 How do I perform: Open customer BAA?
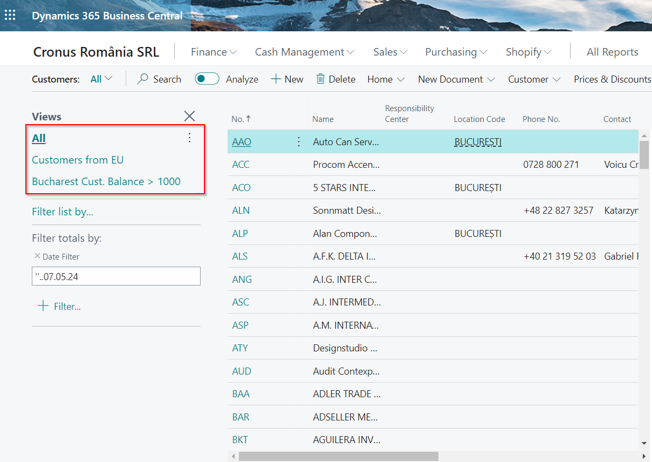click(x=241, y=394)
